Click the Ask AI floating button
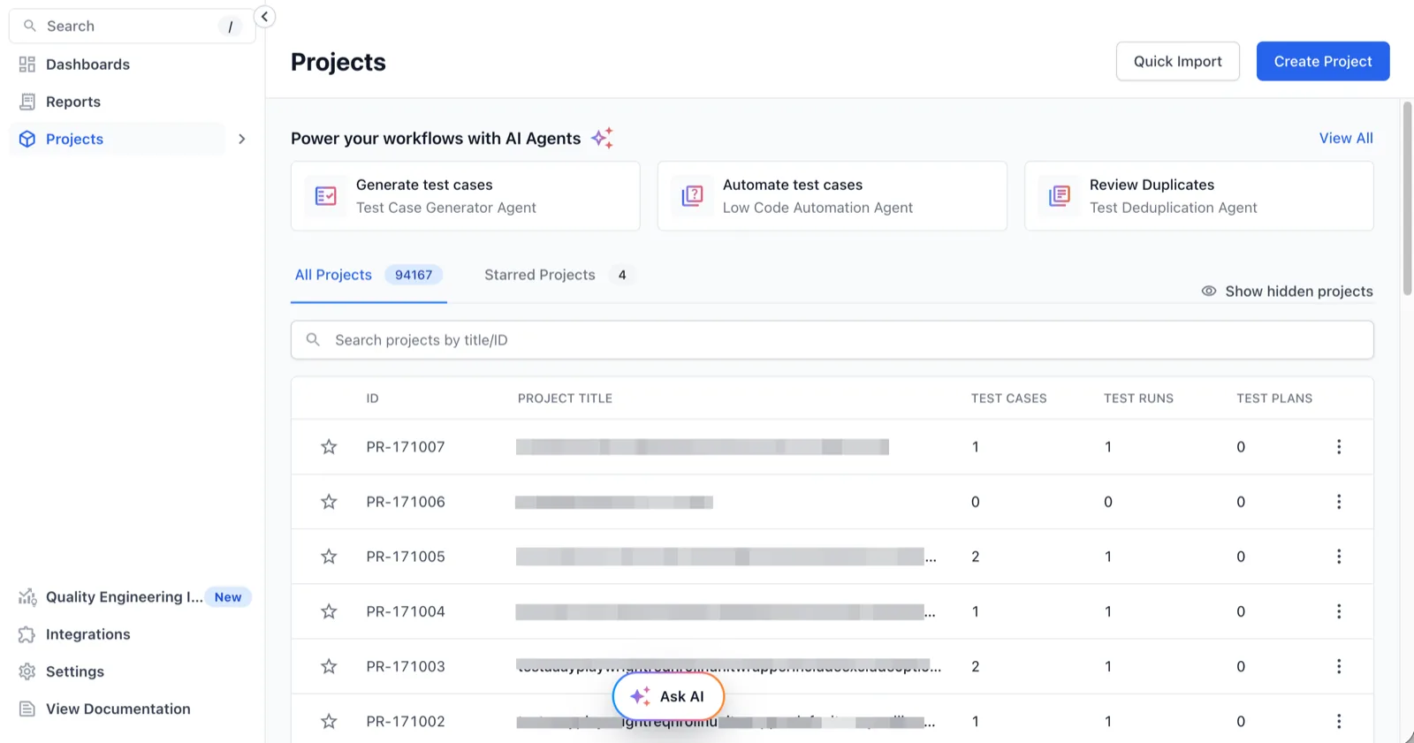Viewport: 1414px width, 743px height. 668,696
